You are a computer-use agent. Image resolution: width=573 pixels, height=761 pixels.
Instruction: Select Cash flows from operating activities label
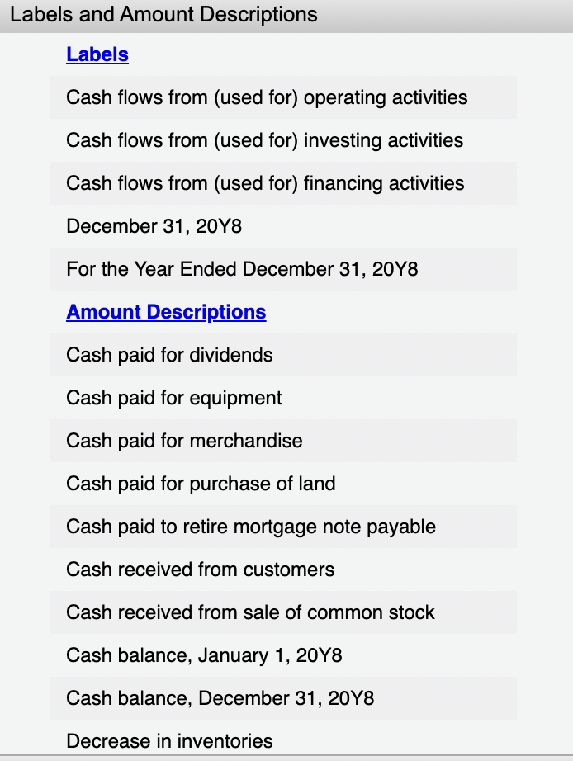(x=266, y=97)
